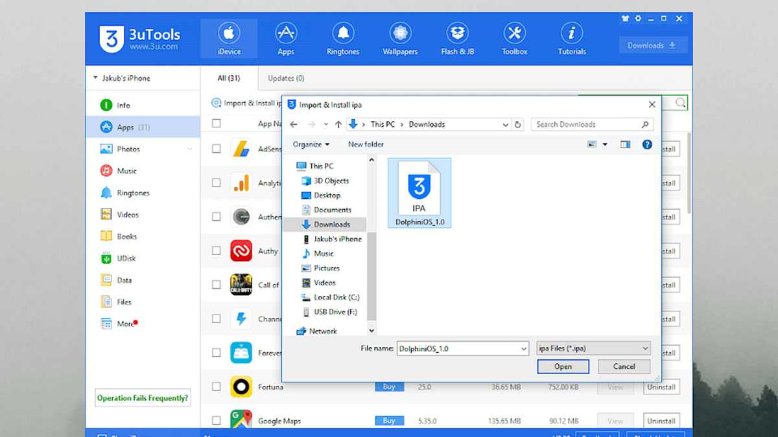Expand the File name combo box arrow
Image resolution: width=778 pixels, height=437 pixels.
(524, 348)
